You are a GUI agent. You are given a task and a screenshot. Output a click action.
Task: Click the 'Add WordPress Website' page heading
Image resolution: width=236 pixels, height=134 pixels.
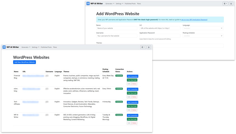coord(118,14)
